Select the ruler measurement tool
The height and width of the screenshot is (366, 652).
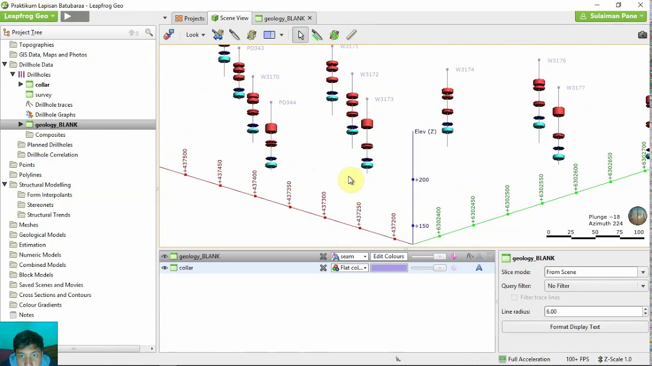(351, 35)
